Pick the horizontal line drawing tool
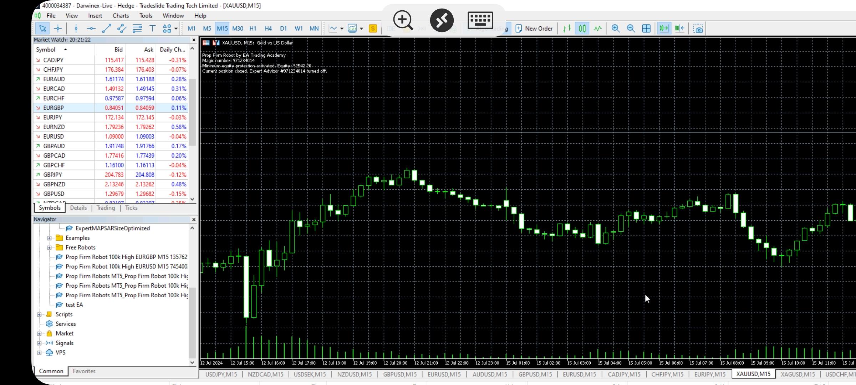 (91, 29)
